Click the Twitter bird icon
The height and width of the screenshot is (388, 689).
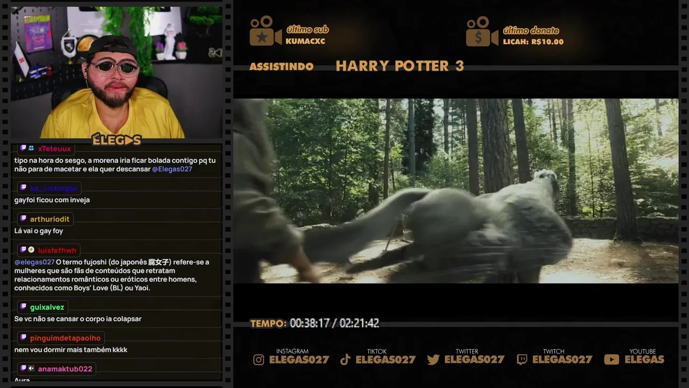point(433,359)
